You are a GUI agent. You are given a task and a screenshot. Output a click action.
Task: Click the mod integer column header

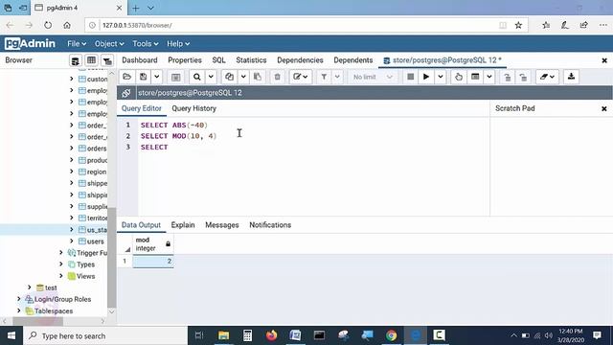(x=152, y=244)
